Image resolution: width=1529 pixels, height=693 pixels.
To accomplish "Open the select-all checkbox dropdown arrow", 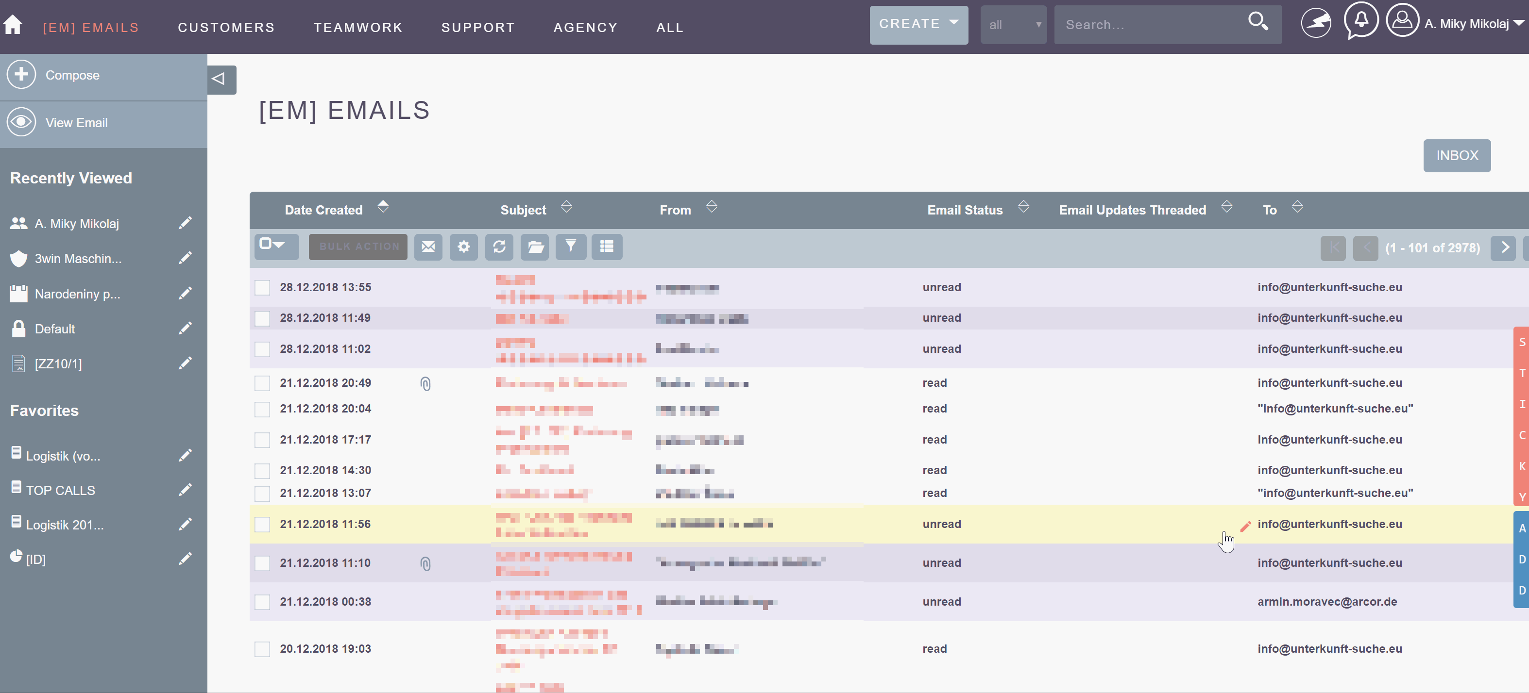I will pyautogui.click(x=278, y=245).
